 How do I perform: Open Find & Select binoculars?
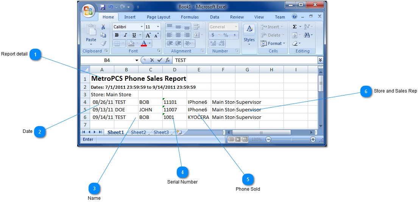coord(307,35)
